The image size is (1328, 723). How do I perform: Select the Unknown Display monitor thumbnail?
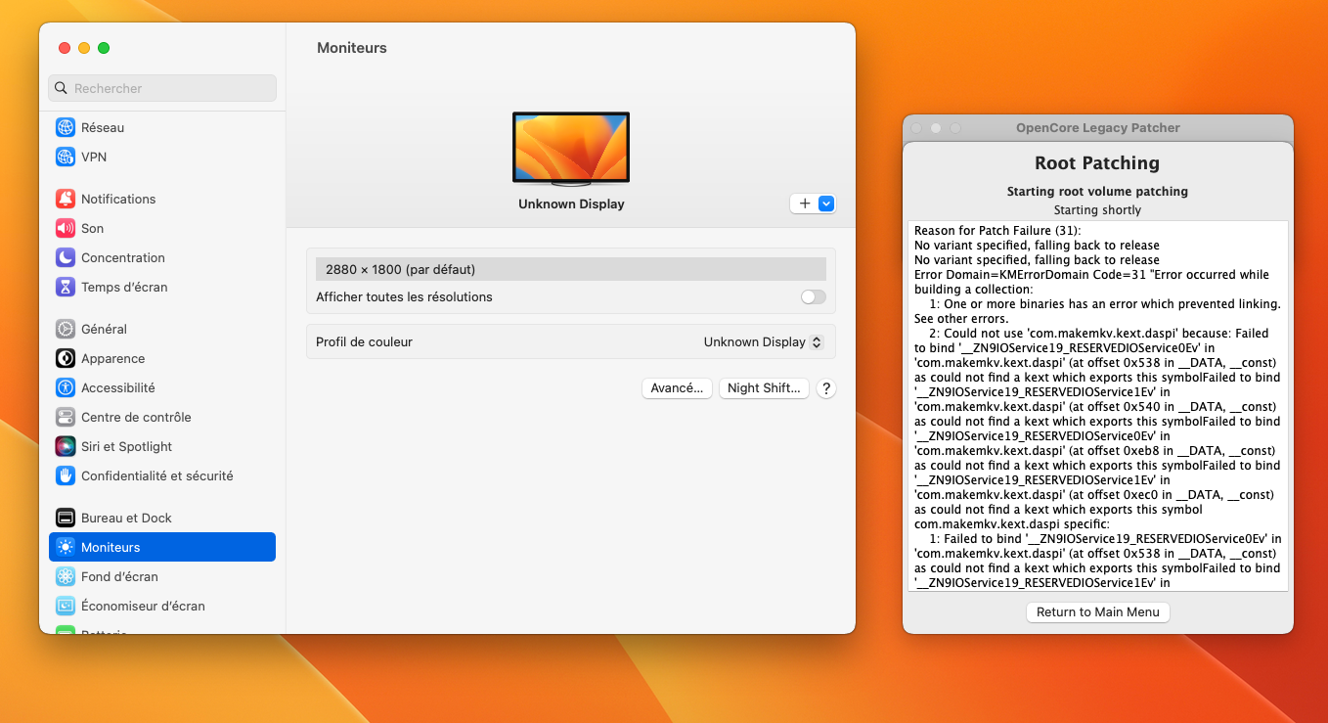tap(571, 149)
